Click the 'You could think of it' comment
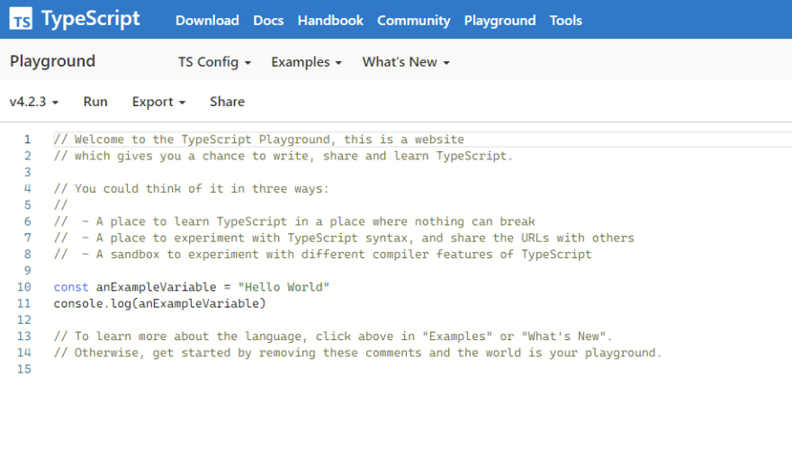This screenshot has width=792, height=468. [x=192, y=188]
